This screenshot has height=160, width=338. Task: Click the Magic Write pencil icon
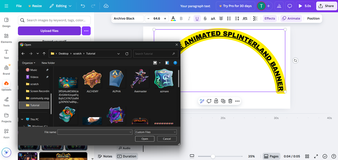pos(202,101)
